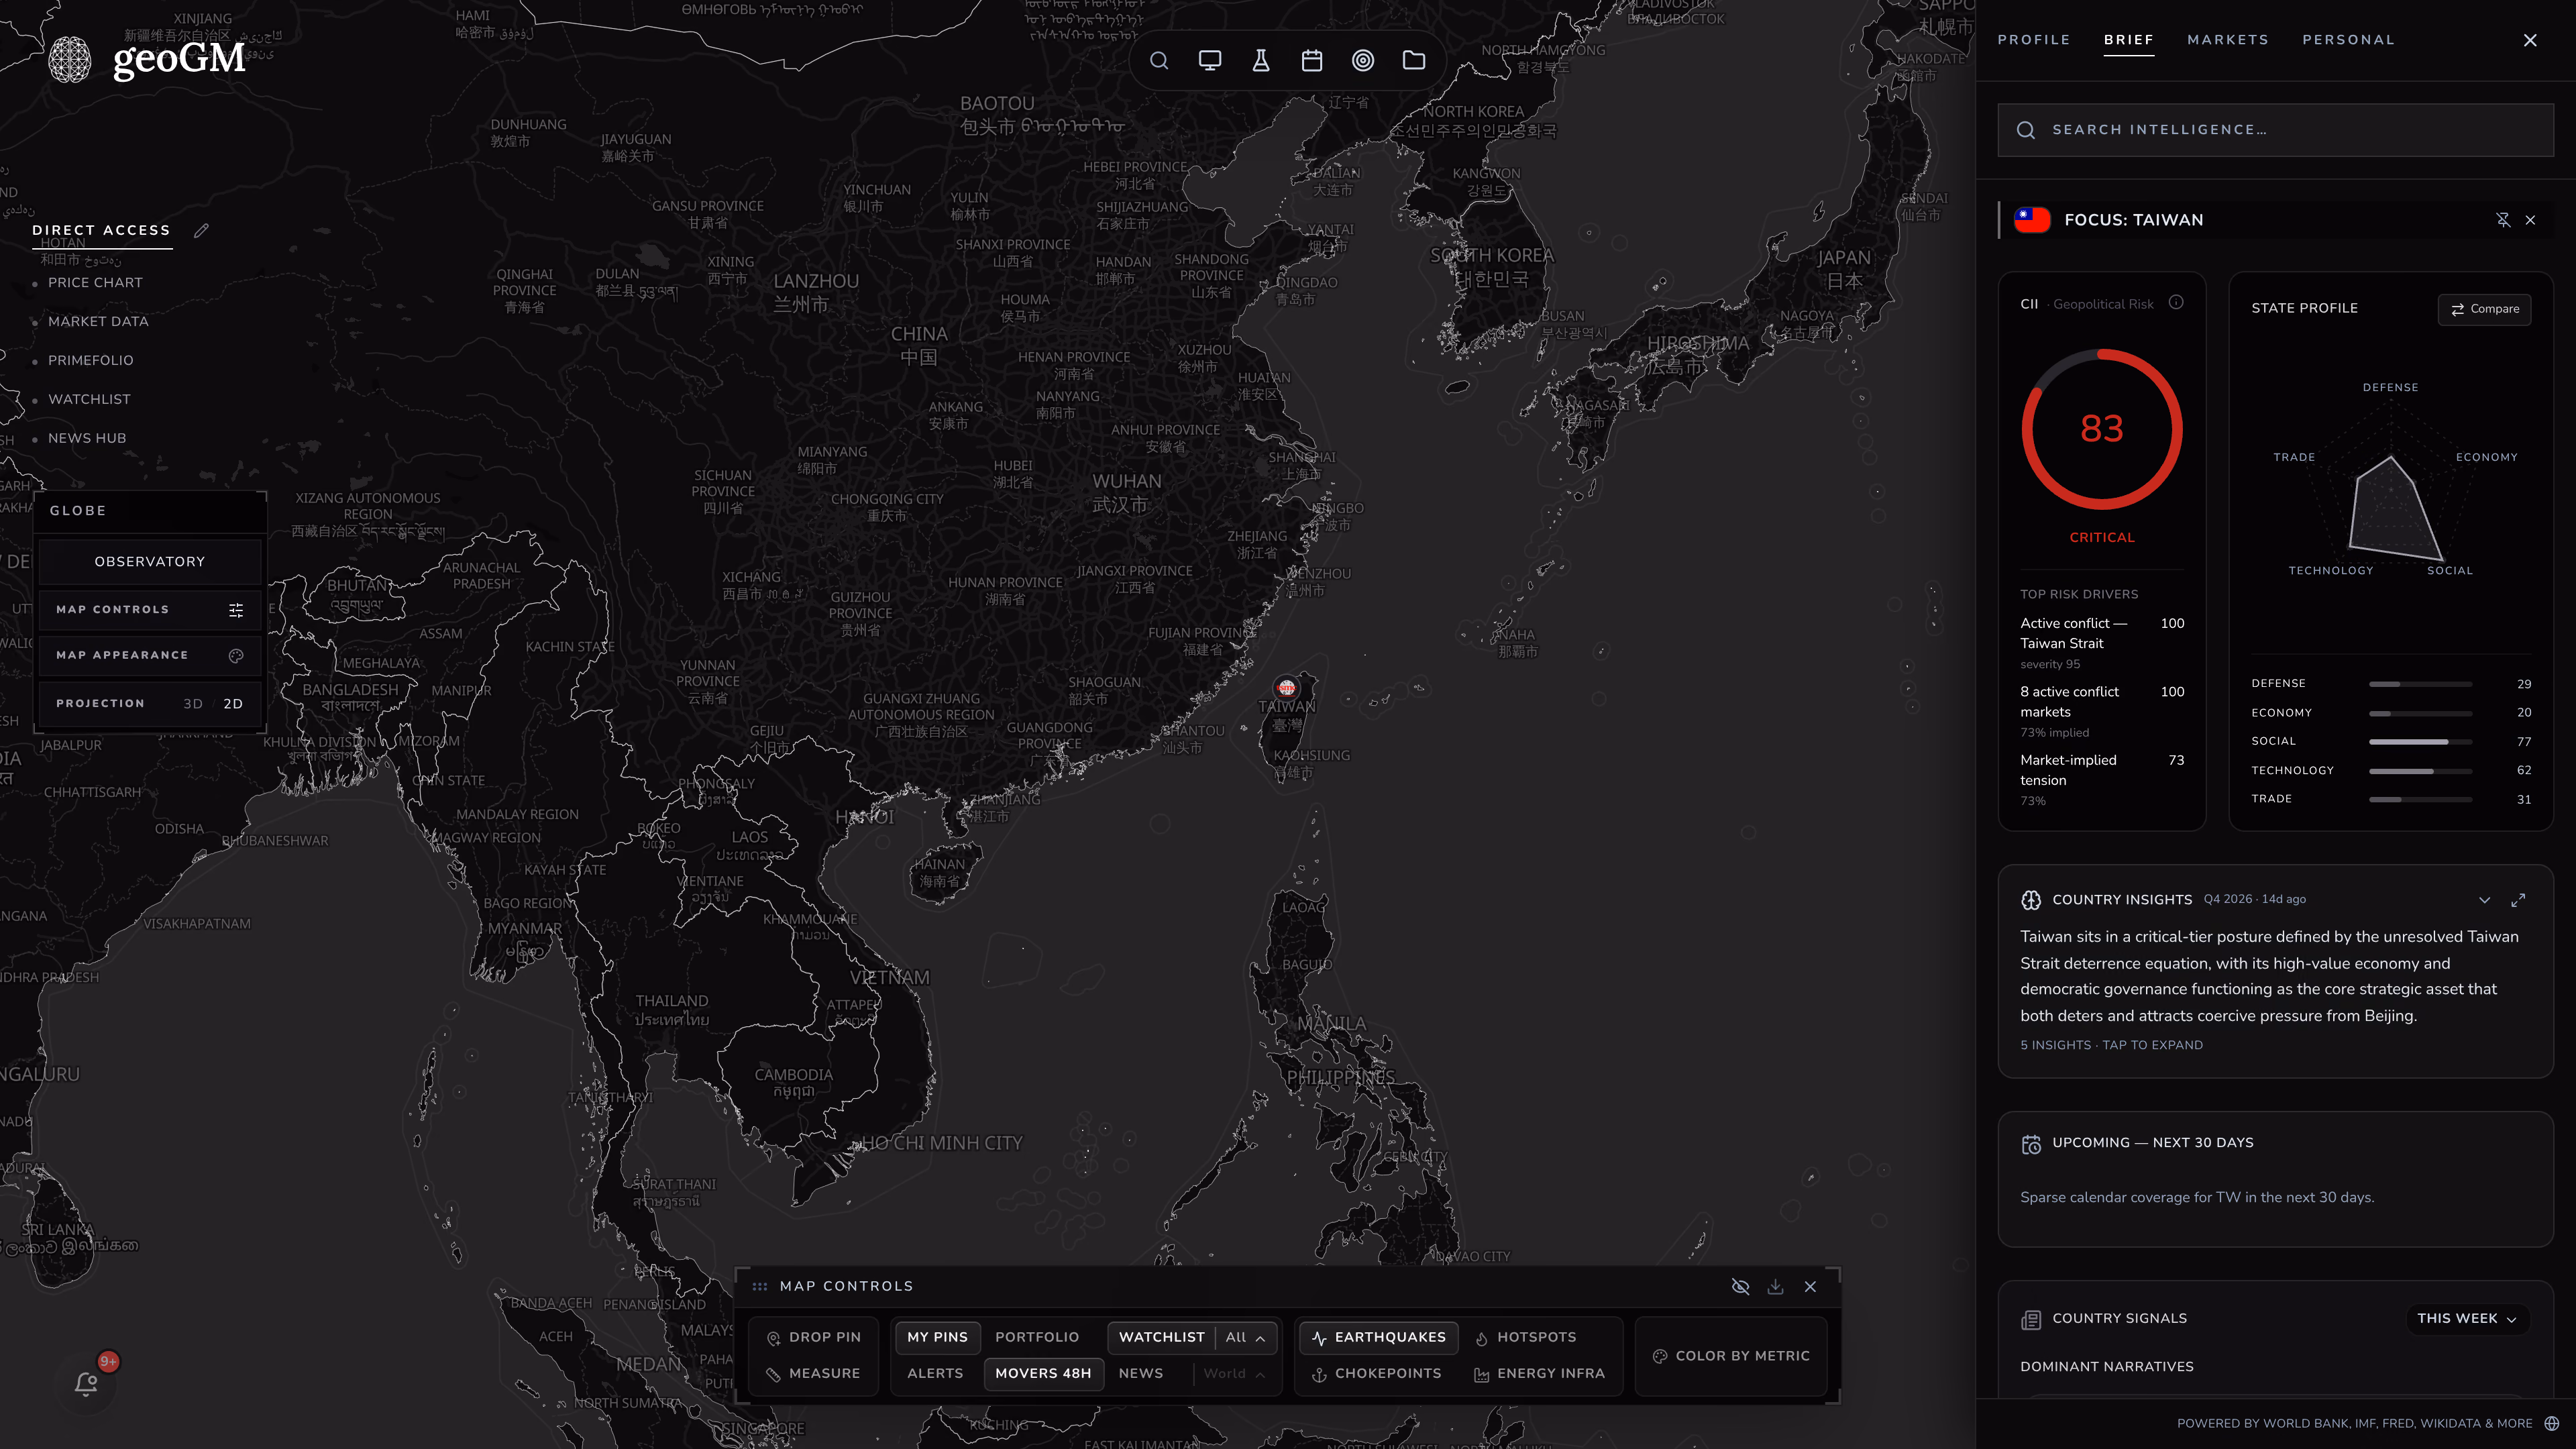Click the Technology score bar
2576x1449 pixels.
coord(2420,771)
